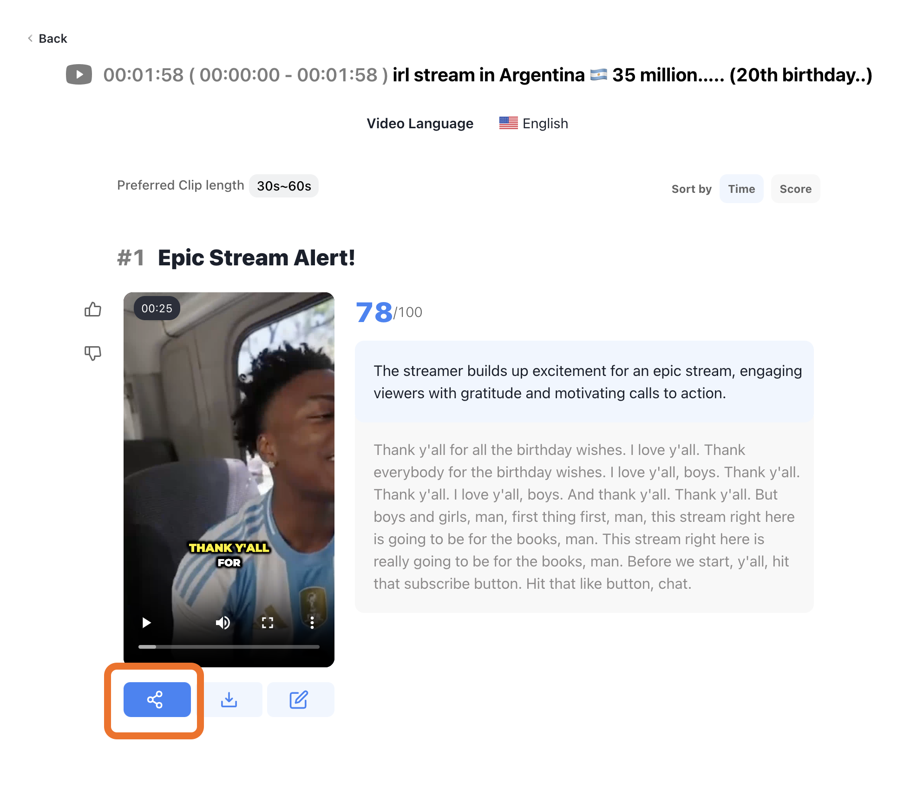Viewport: 917px width, 790px height.
Task: Enter fullscreen on the video player
Action: [x=268, y=622]
